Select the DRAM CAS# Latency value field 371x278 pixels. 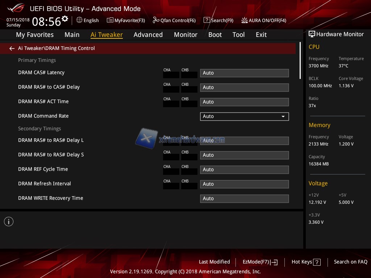(244, 73)
